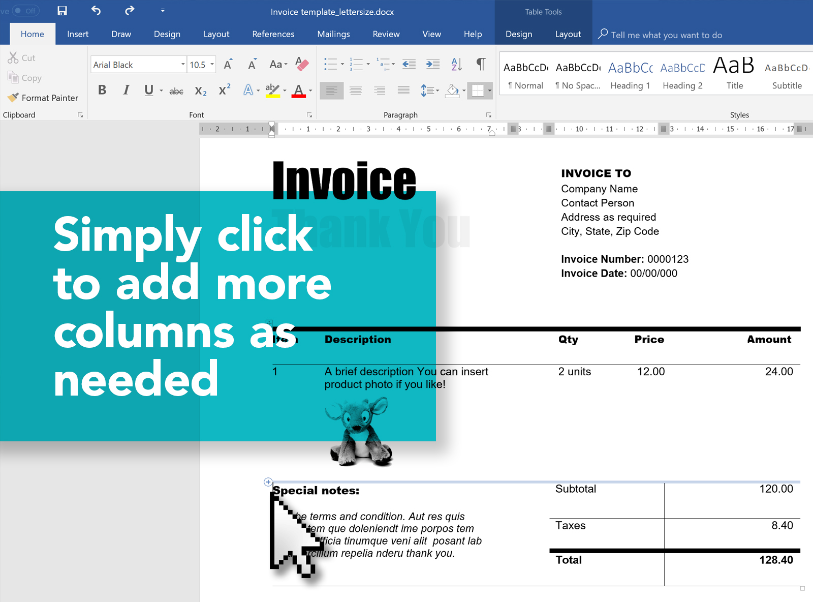The height and width of the screenshot is (602, 813).
Task: Open the font color dropdown arrow
Action: point(310,91)
